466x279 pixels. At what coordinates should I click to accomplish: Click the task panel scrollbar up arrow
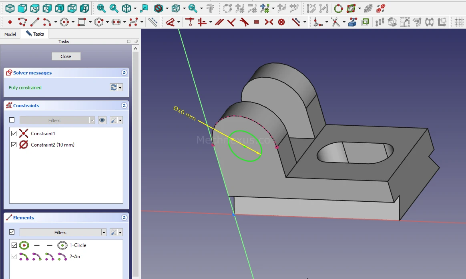(136, 48)
